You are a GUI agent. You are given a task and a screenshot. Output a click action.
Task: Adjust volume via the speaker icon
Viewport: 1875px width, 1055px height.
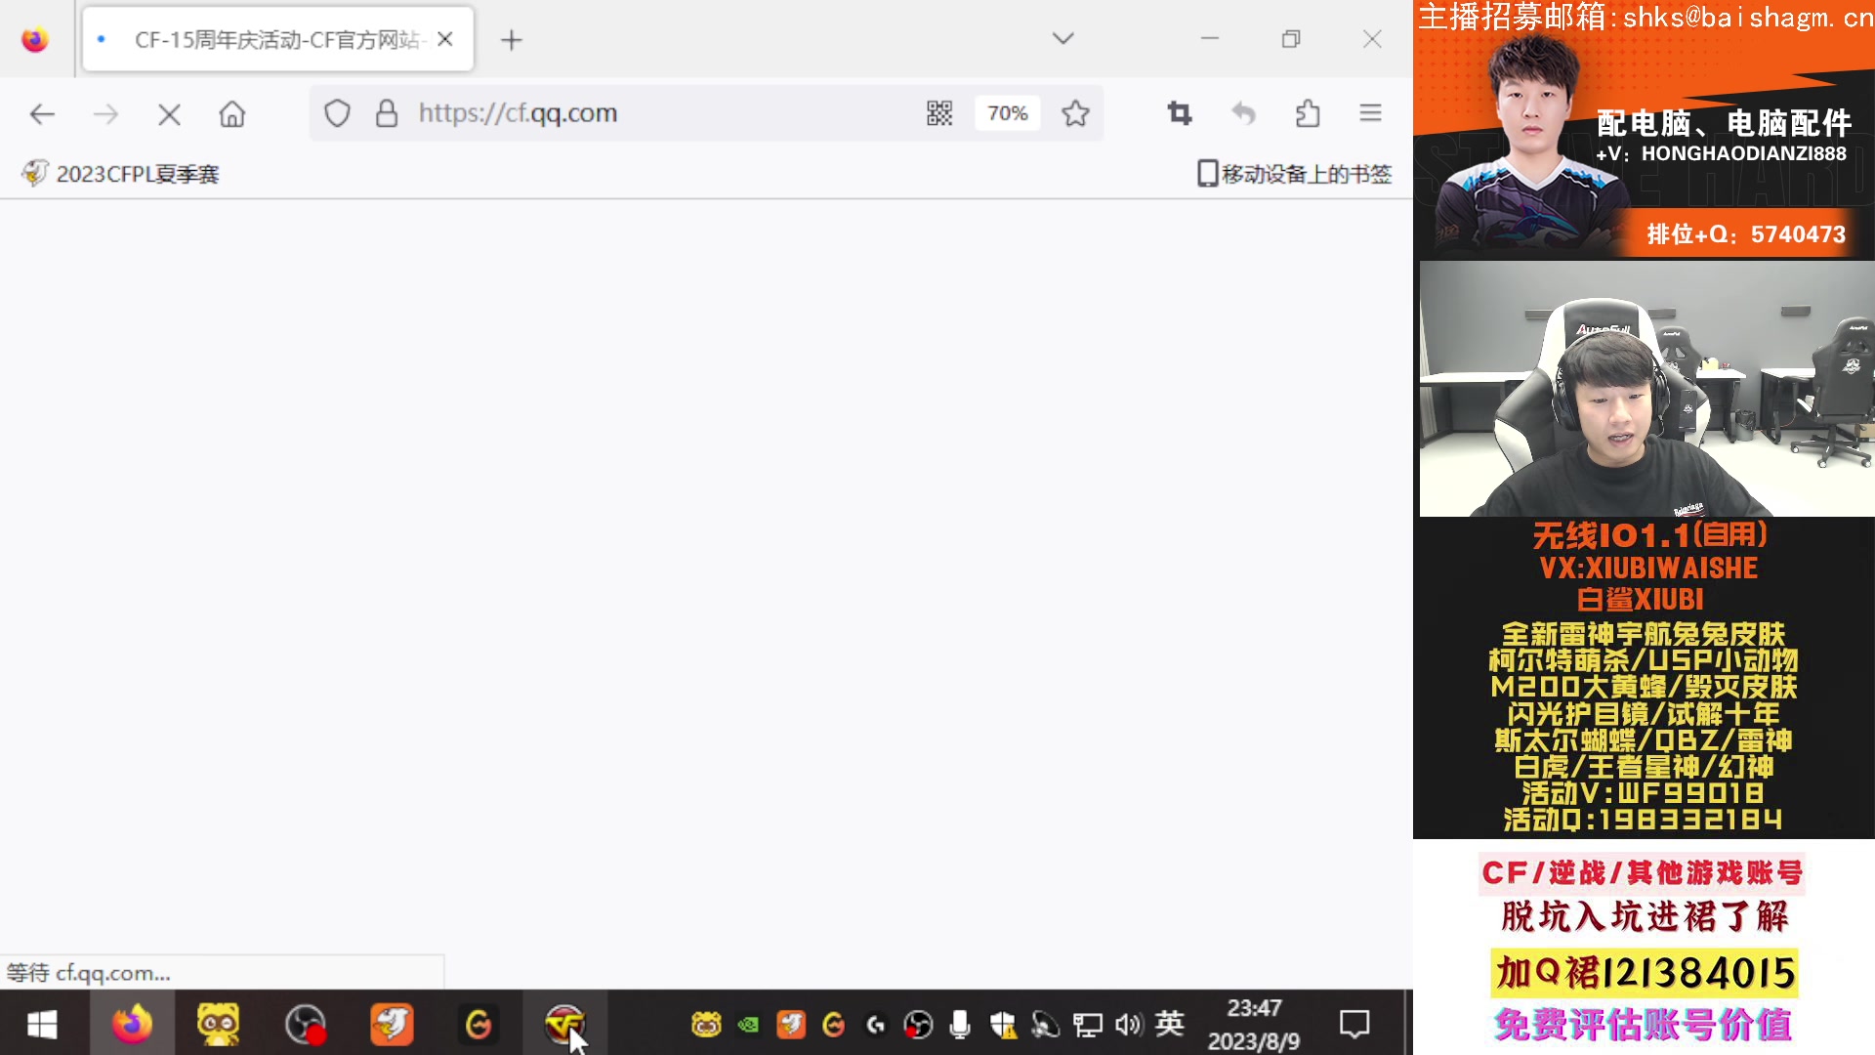tap(1128, 1025)
